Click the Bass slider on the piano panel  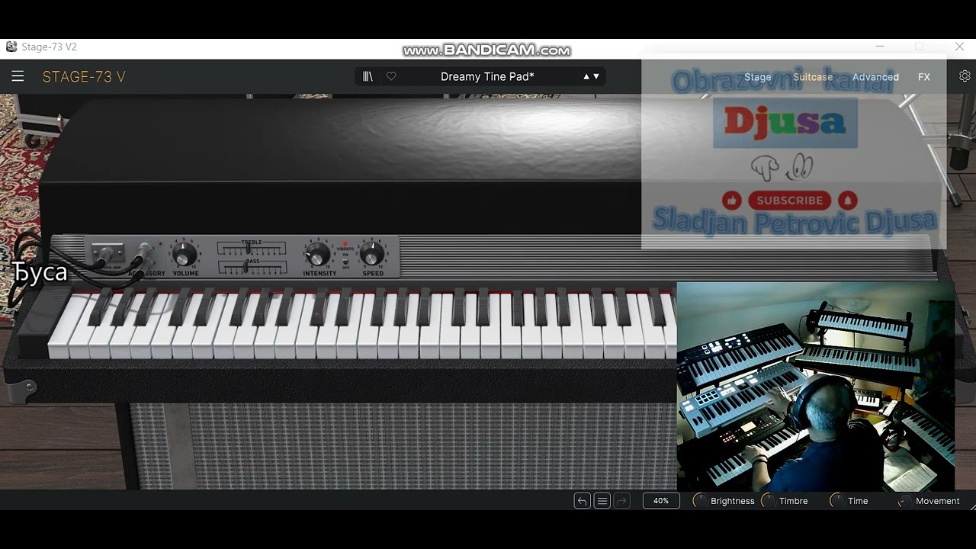252,268
